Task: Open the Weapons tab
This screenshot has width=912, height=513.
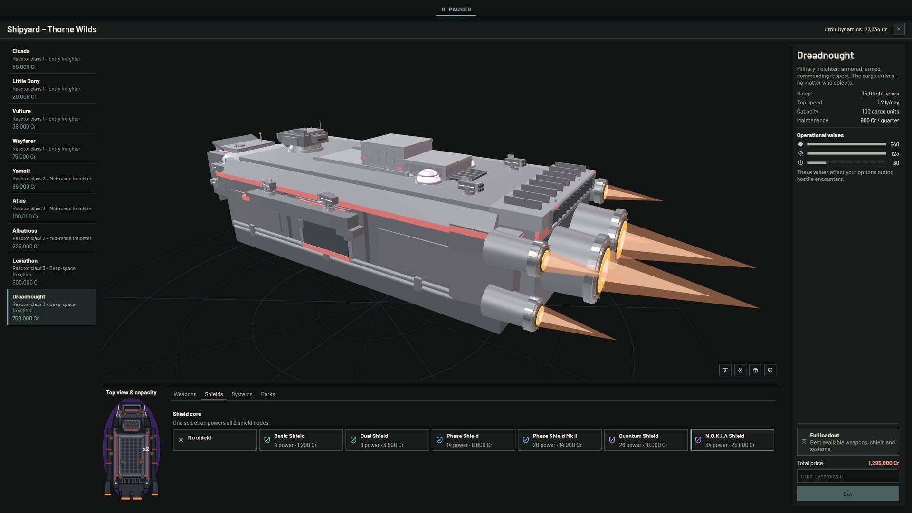Action: click(185, 394)
